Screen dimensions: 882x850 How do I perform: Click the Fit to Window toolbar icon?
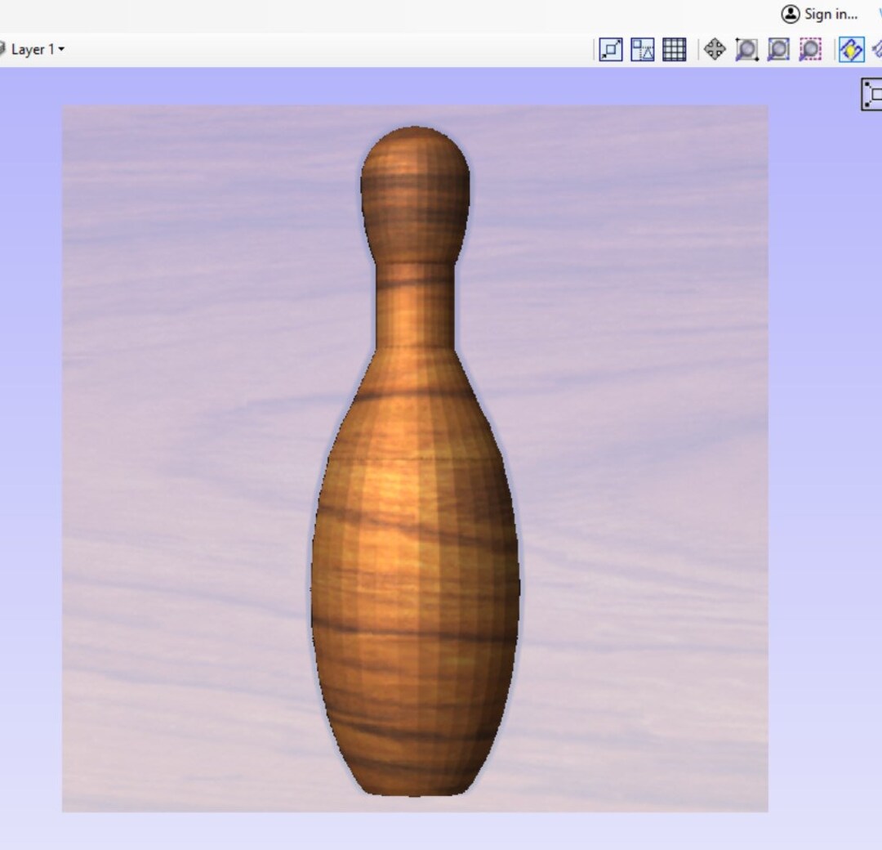pos(611,50)
